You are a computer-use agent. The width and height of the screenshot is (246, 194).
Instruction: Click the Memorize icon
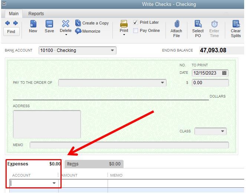tap(78, 31)
